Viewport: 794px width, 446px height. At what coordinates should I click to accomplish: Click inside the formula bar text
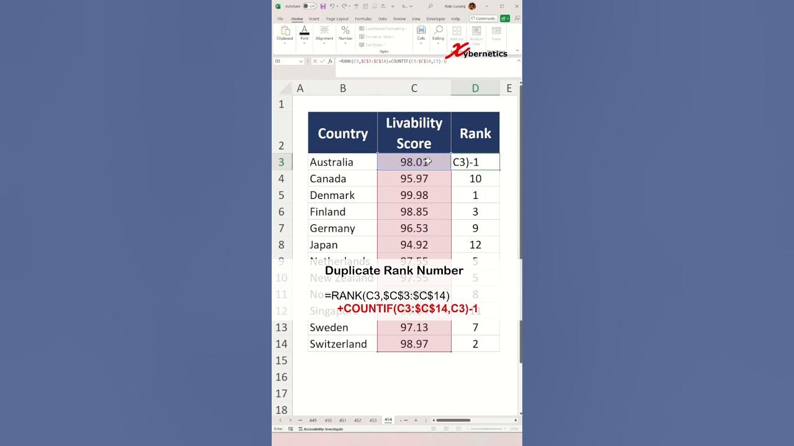(393, 61)
